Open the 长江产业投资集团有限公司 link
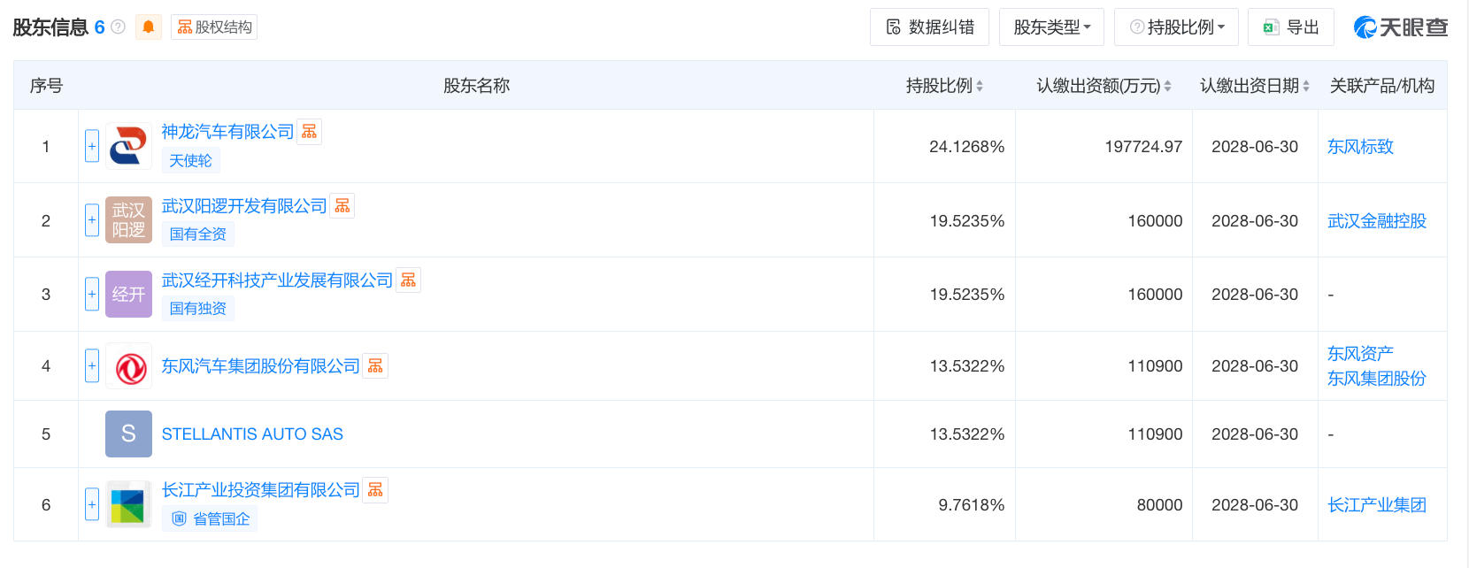Screen dimensions: 1469x568 (260, 490)
